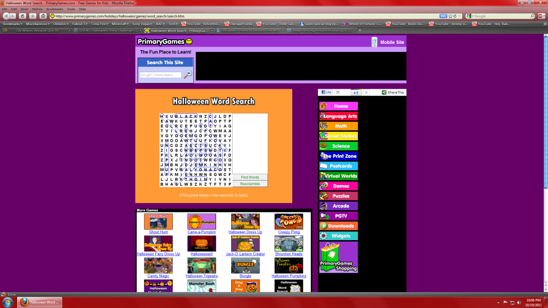Image resolution: width=548 pixels, height=308 pixels.
Task: Click the Google Custom Search input field
Action: coord(160,75)
